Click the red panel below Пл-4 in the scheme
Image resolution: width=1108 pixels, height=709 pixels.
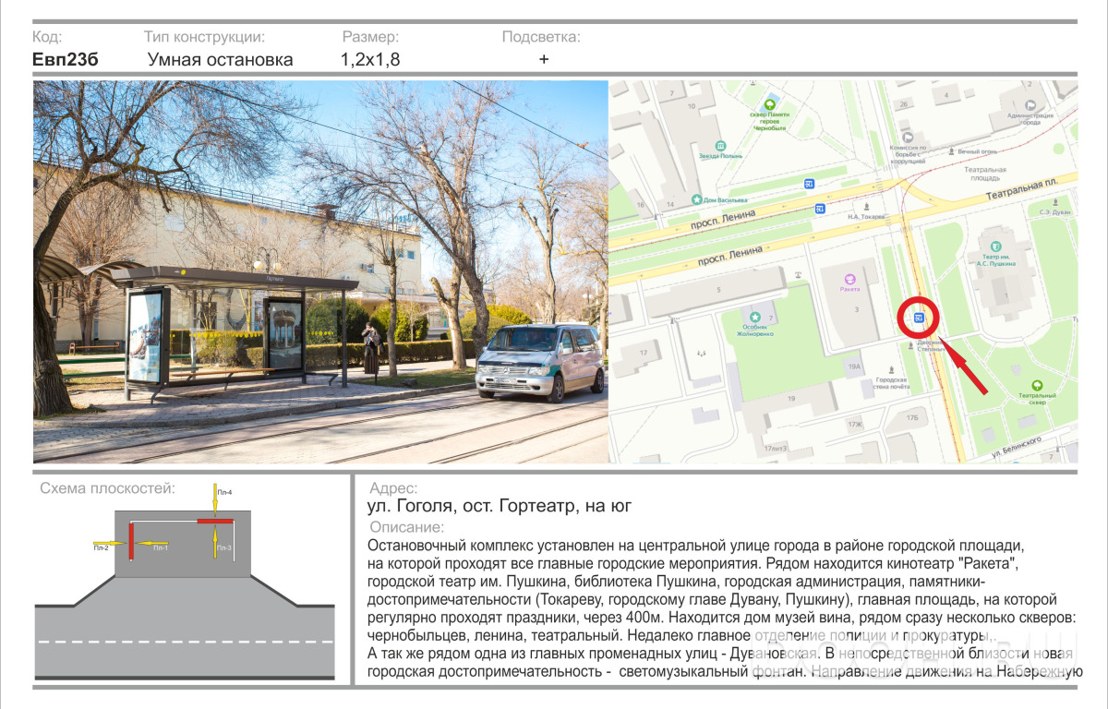[214, 522]
